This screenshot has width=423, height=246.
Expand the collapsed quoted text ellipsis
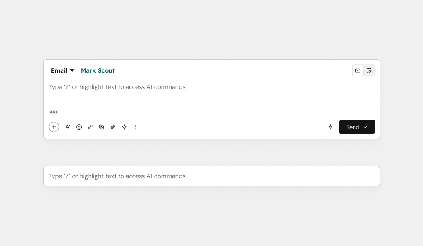[x=54, y=112]
